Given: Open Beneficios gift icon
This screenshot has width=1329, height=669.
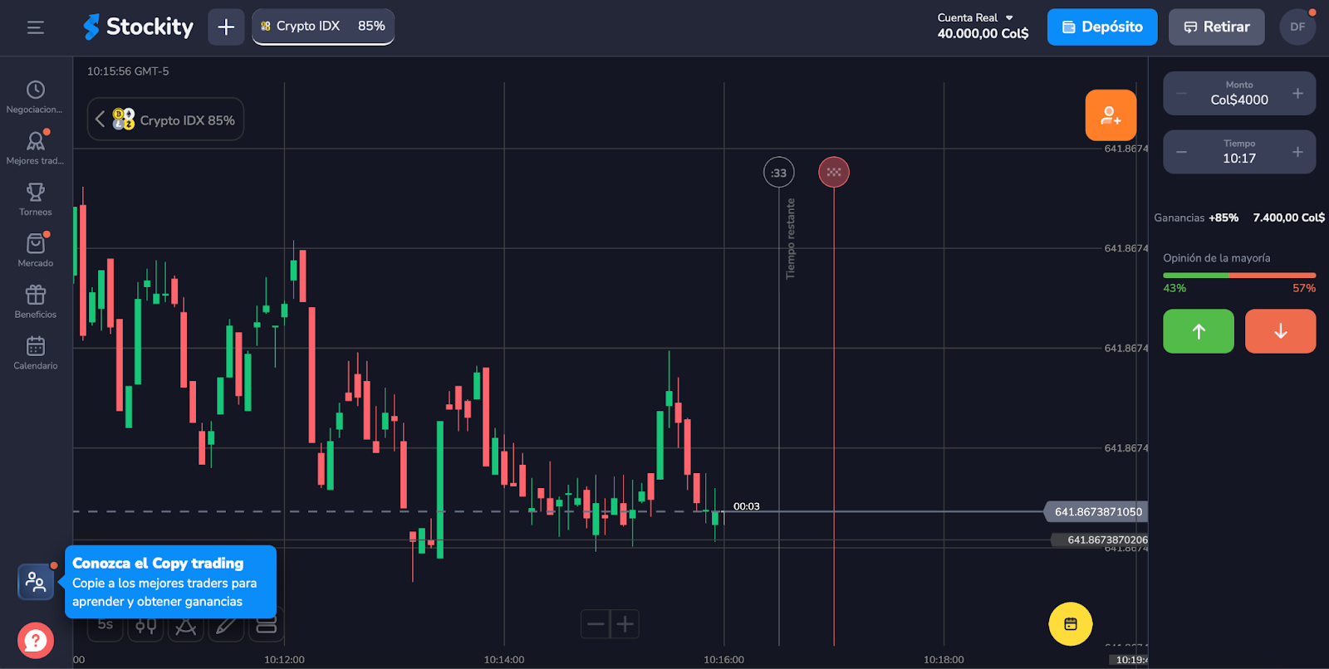Looking at the screenshot, I should coord(35,301).
